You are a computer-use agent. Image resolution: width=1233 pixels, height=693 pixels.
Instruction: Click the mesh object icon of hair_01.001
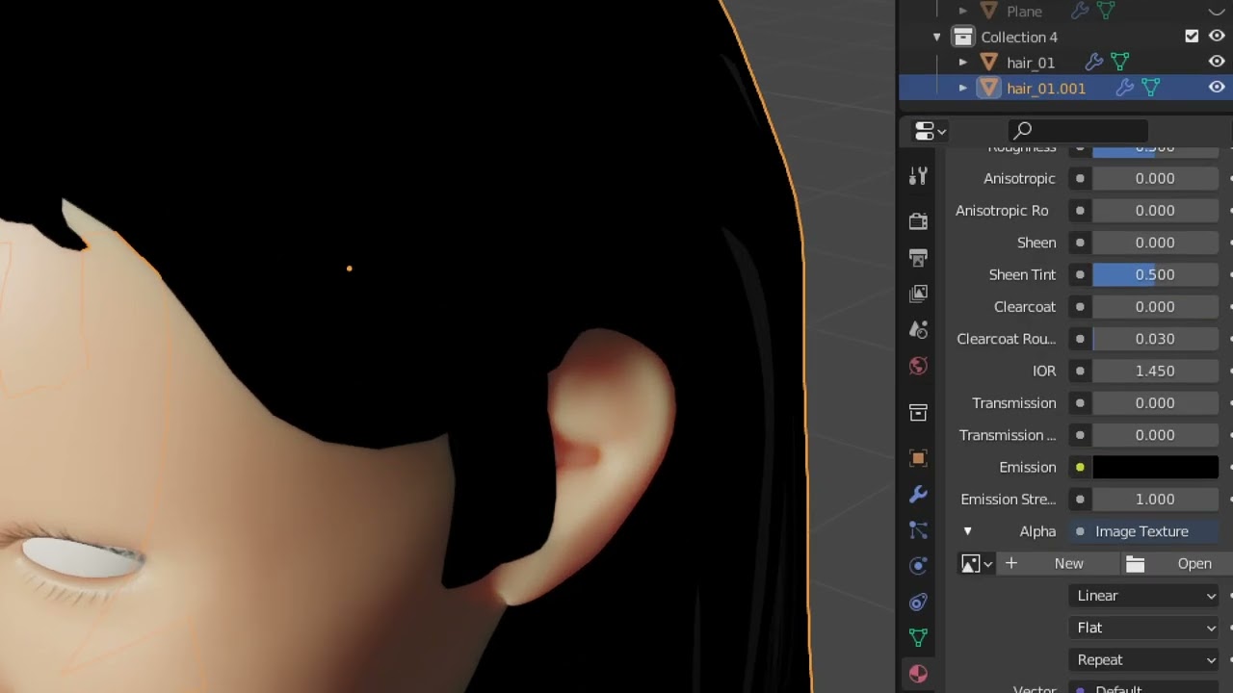(x=988, y=88)
